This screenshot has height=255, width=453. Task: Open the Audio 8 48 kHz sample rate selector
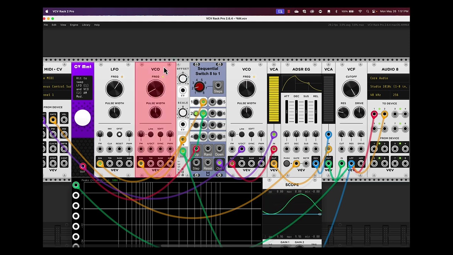pos(379,95)
